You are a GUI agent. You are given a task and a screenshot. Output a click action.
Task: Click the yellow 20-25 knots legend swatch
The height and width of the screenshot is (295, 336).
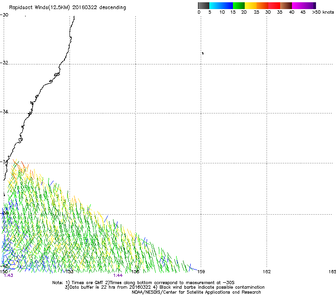point(251,5)
